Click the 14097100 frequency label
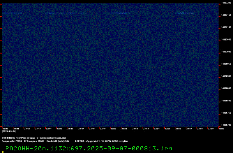This screenshot has height=153, width=233. [x=226, y=27]
